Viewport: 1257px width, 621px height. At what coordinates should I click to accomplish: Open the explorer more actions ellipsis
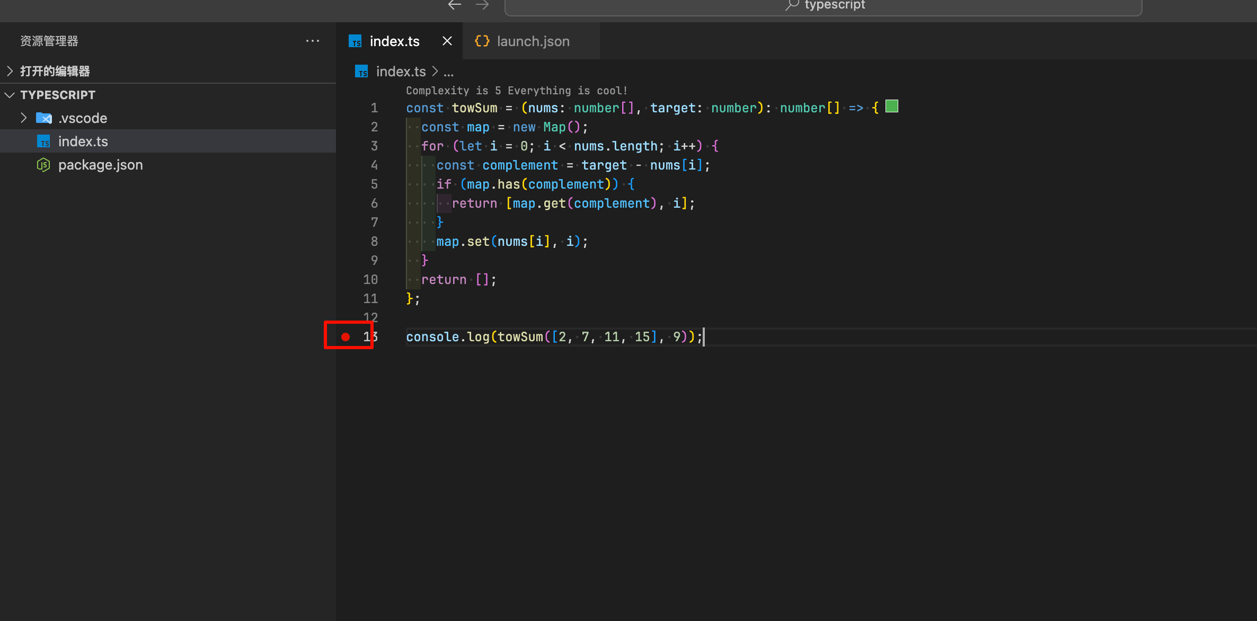click(313, 41)
